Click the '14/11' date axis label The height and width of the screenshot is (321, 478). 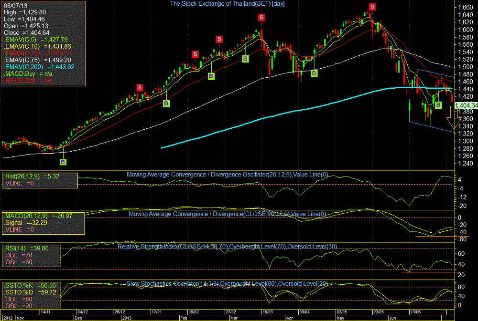46,312
